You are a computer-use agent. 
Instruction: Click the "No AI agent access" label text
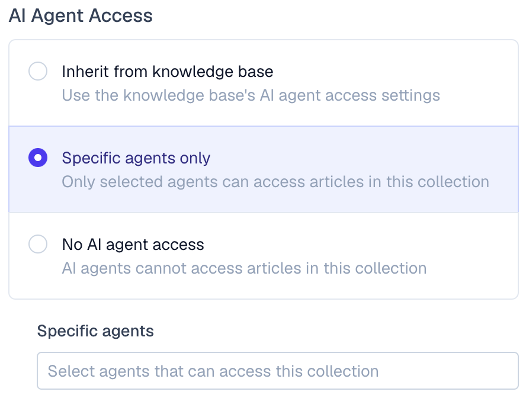point(133,244)
